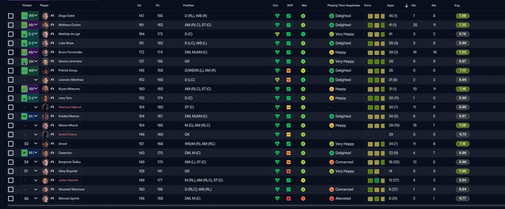Screen dimensions: 505x209
Task: Open picked position dropdown for Senne Lammens
Action: 30,62
